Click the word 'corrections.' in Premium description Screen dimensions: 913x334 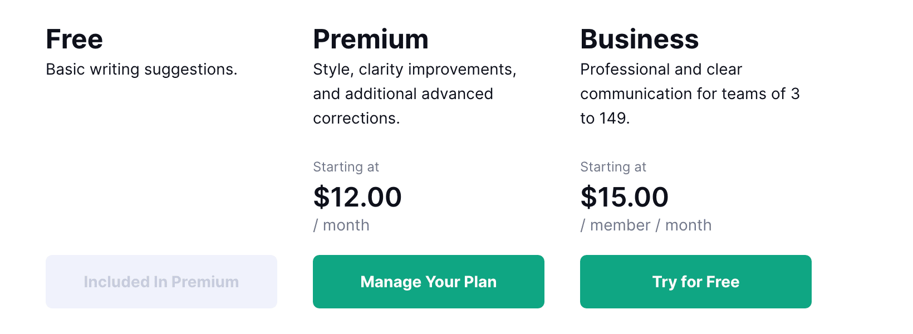[x=356, y=119]
